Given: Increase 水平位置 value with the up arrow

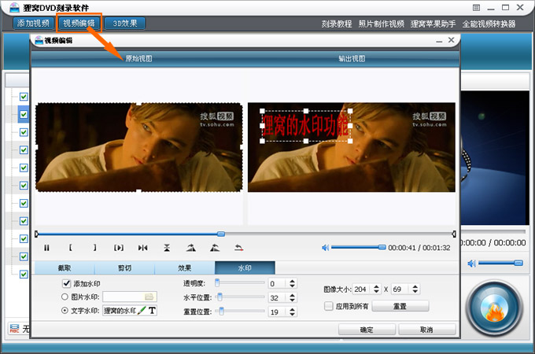Looking at the screenshot, I should click(292, 295).
